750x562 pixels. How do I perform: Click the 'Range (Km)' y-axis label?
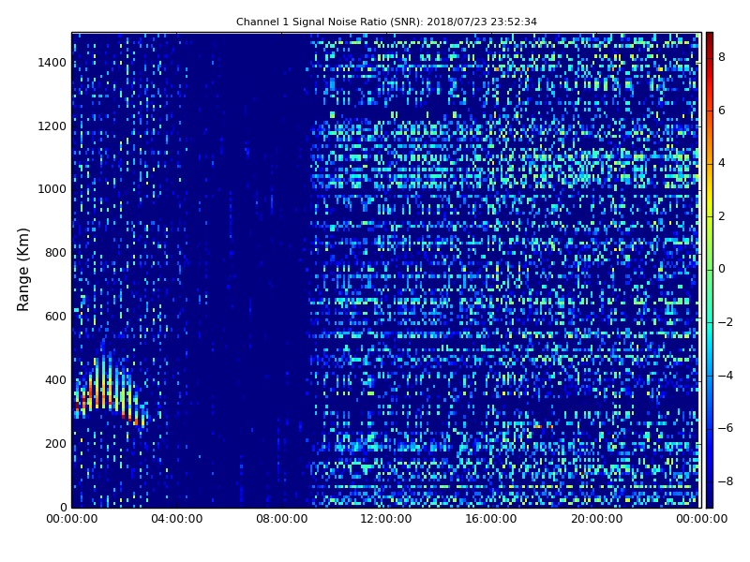(x=22, y=270)
